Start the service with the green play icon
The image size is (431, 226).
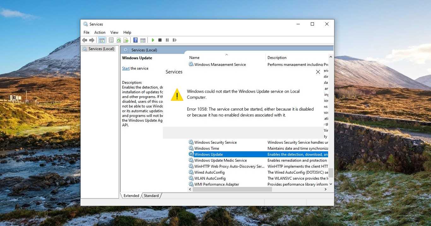pos(153,40)
